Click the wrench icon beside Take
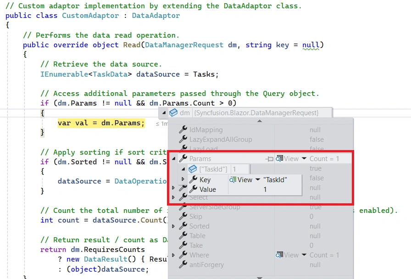 click(x=183, y=245)
